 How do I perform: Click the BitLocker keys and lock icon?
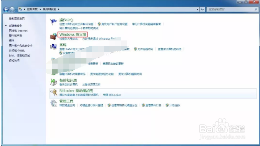point(54,92)
